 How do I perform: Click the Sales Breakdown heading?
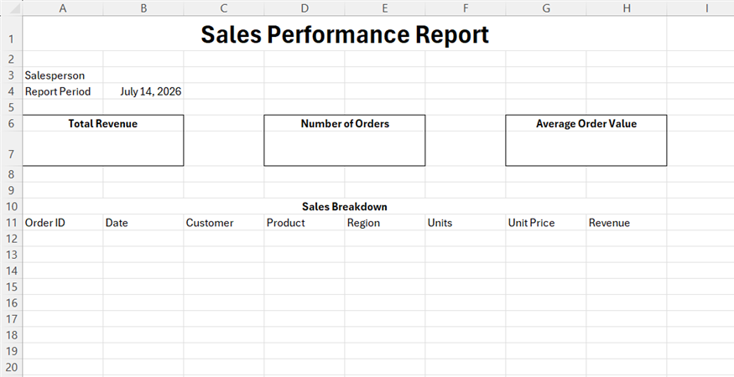[345, 207]
